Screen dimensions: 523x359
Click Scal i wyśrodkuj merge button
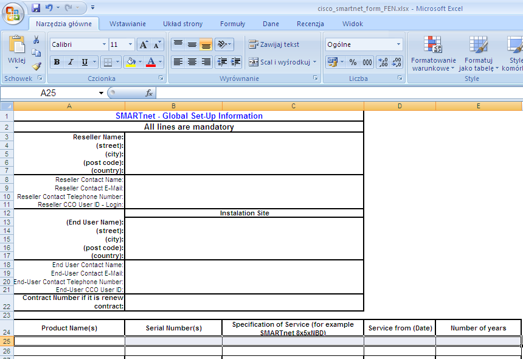[280, 62]
